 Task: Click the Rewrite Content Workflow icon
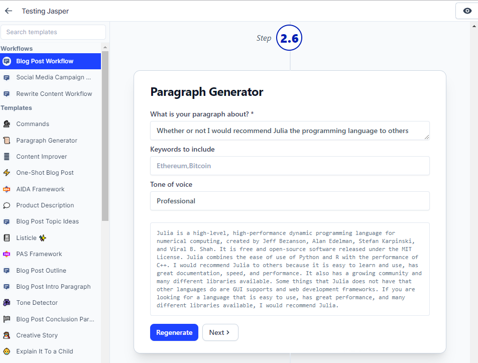[x=7, y=94]
